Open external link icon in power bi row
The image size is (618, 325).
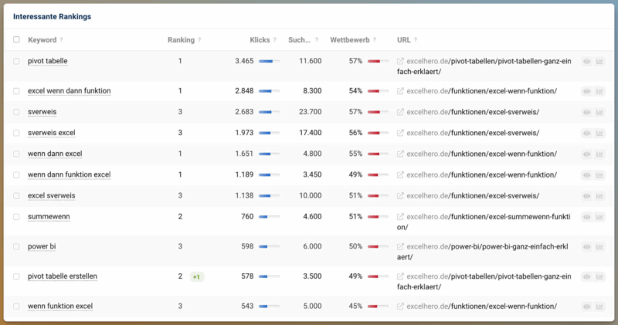(x=400, y=246)
